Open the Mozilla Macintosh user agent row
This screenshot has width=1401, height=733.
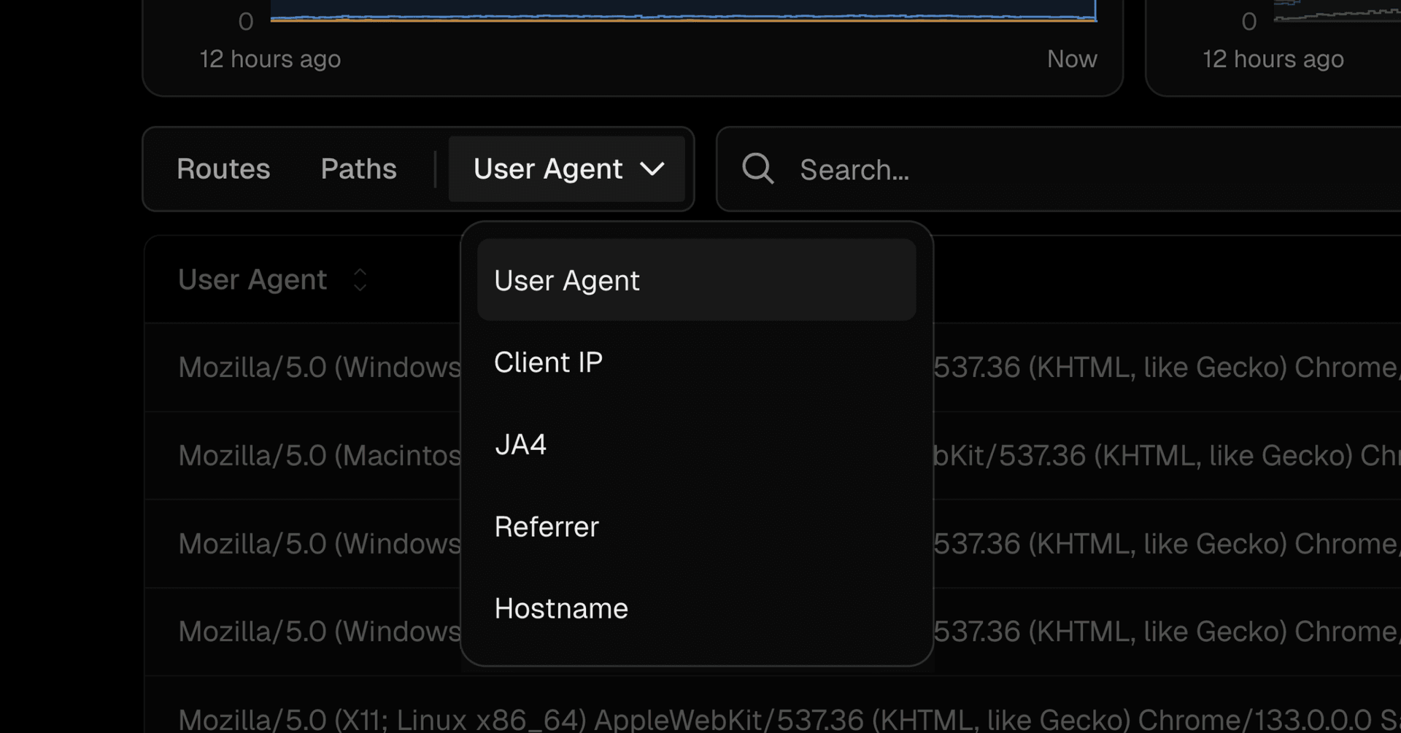click(320, 456)
